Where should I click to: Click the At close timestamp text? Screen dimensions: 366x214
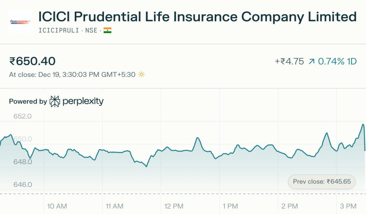(72, 75)
